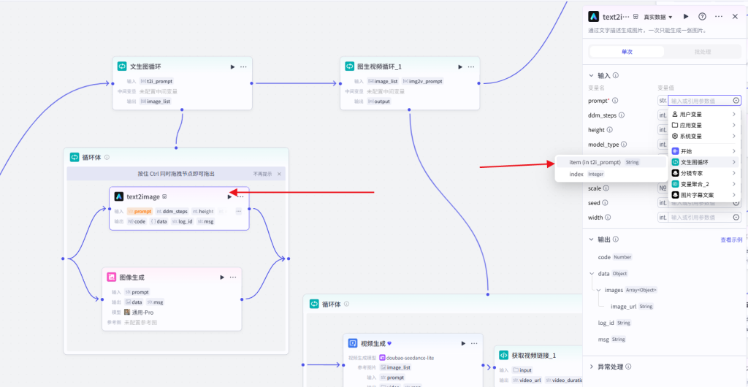
Task: Open more options on 图像生成 node
Action: [x=233, y=277]
